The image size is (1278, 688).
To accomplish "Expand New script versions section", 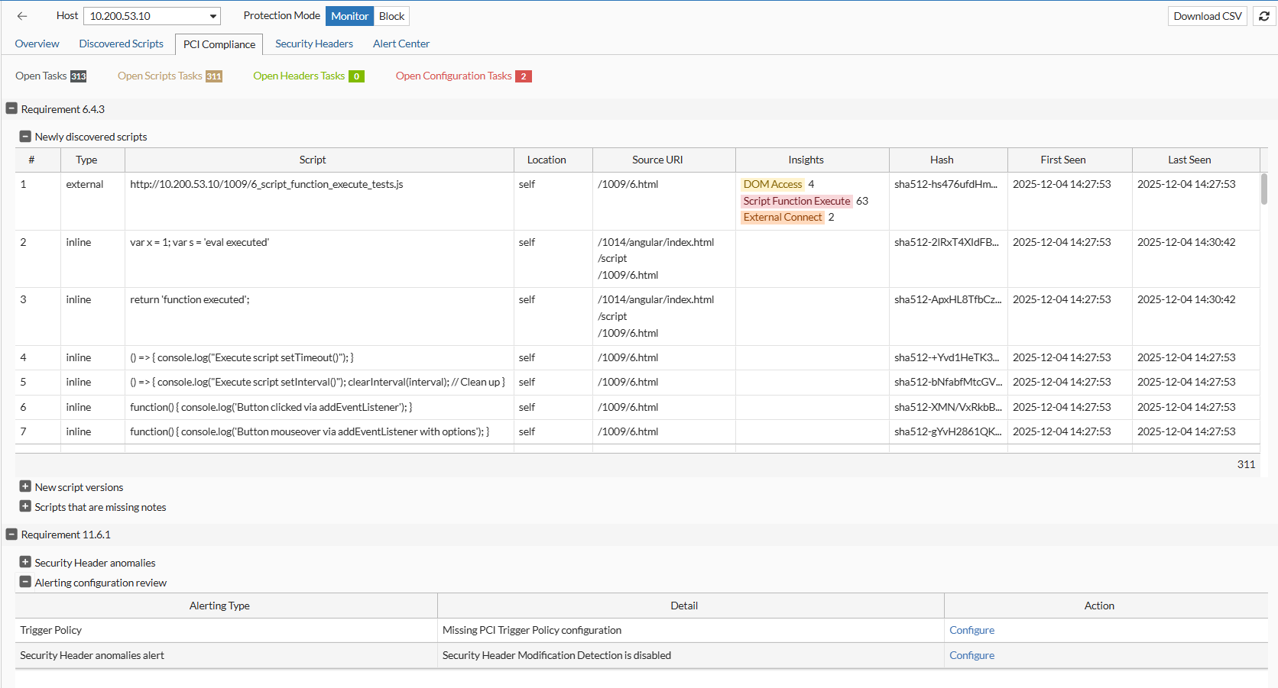I will pos(25,487).
